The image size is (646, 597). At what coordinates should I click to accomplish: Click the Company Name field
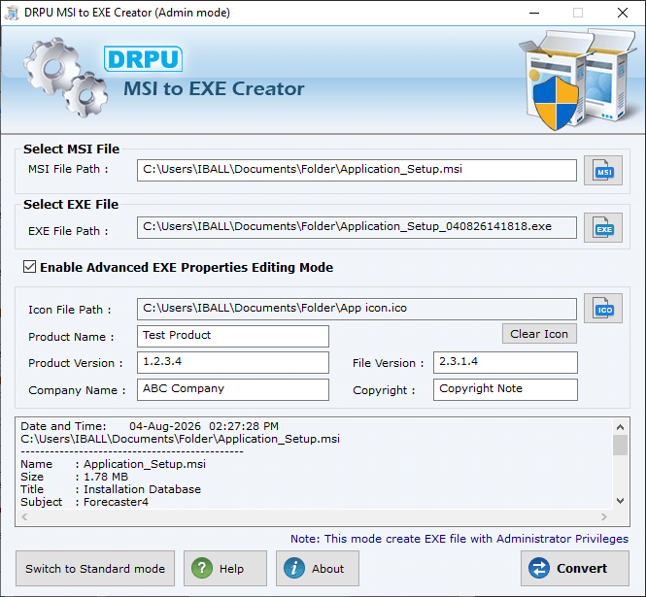coord(233,389)
